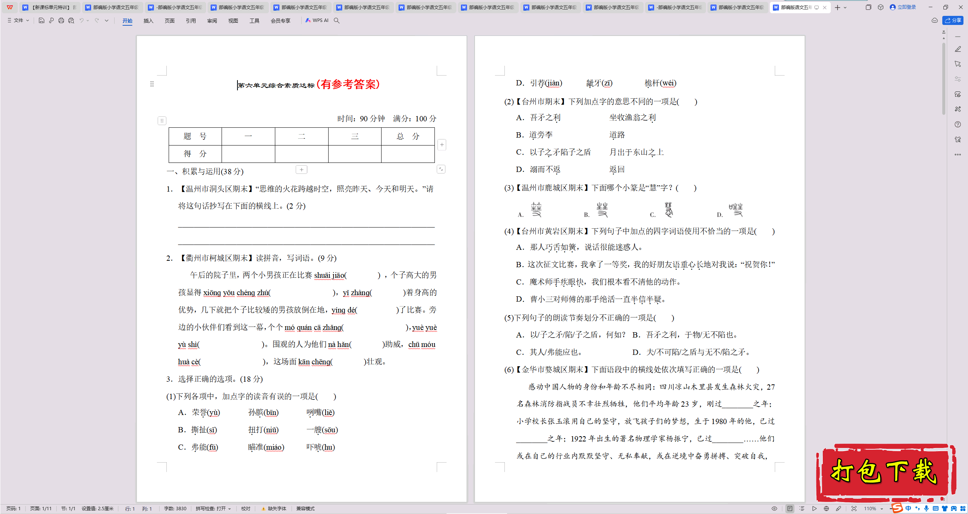Image resolution: width=968 pixels, height=514 pixels.
Task: Open the spell check 打开 dropdown
Action: pyautogui.click(x=229, y=509)
